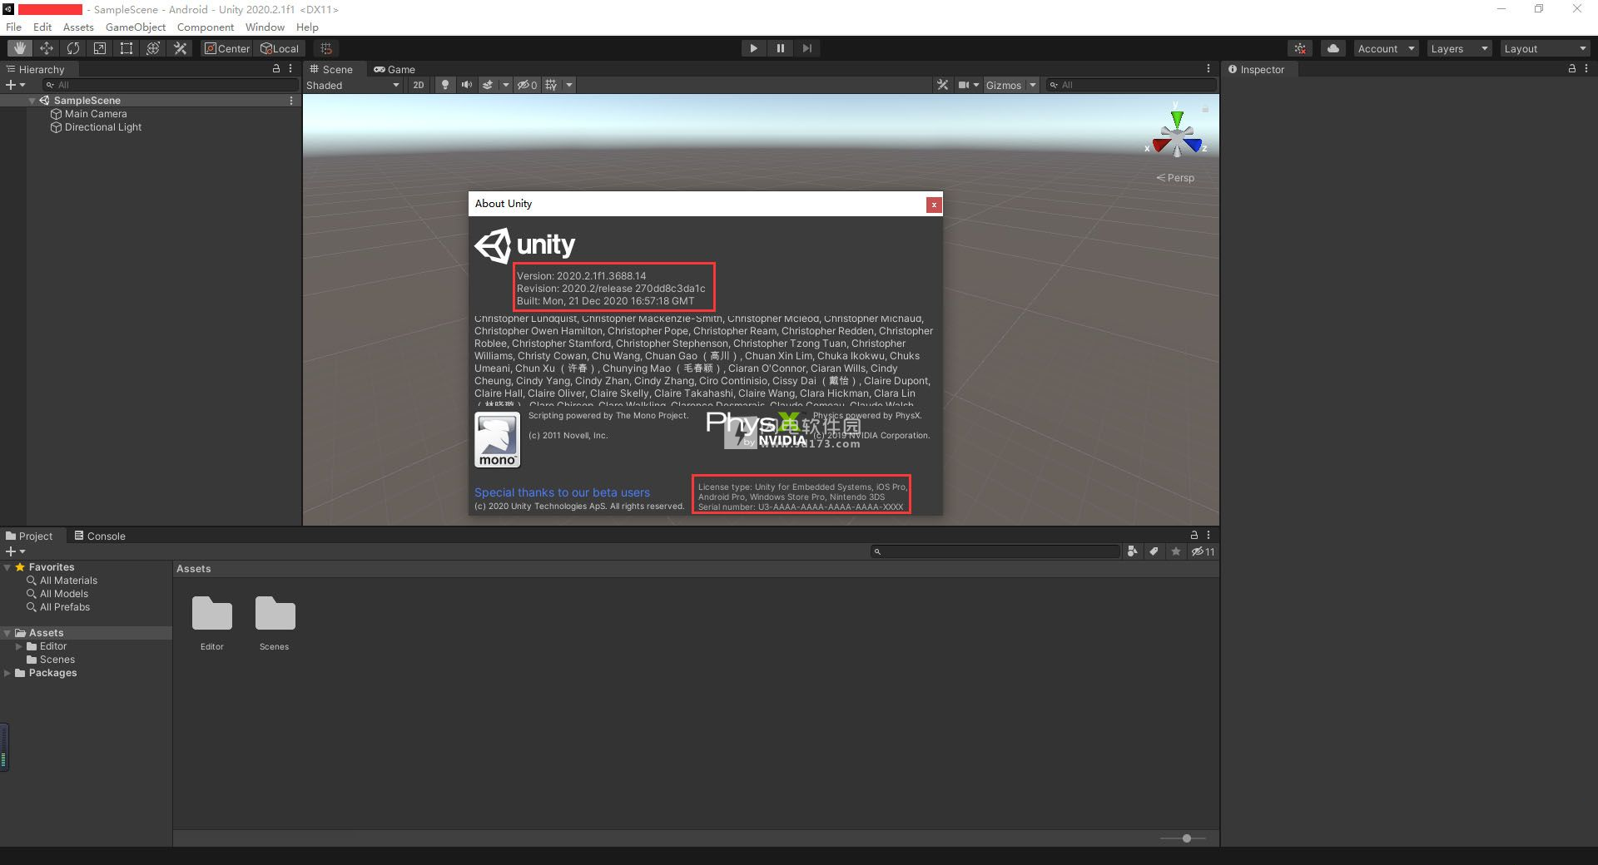
Task: Select the combined Transform tool
Action: [x=153, y=48]
